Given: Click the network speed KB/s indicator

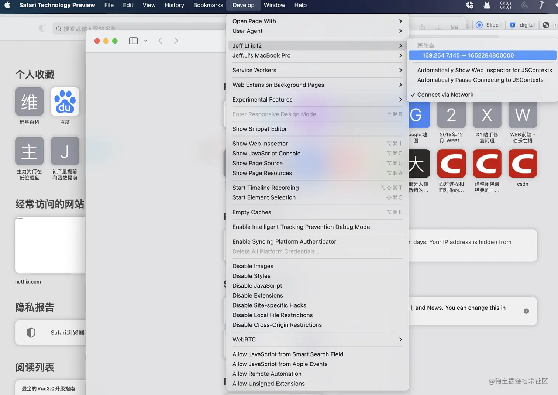Looking at the screenshot, I should [x=506, y=5].
